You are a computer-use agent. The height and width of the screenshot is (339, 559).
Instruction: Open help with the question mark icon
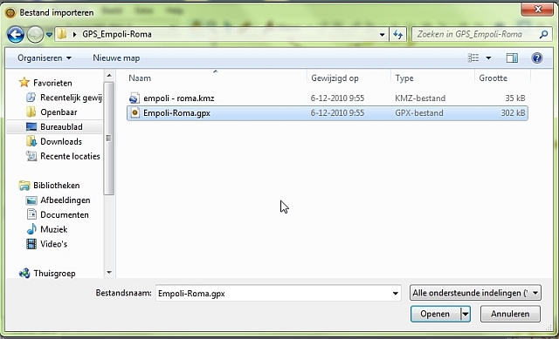coord(537,58)
